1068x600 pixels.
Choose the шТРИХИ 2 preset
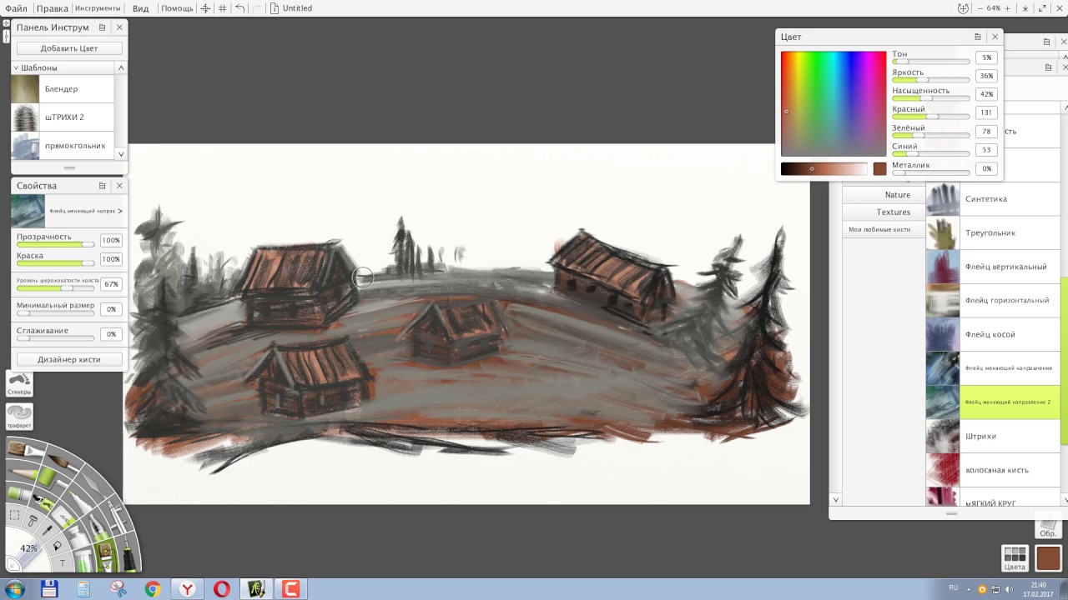coord(63,117)
